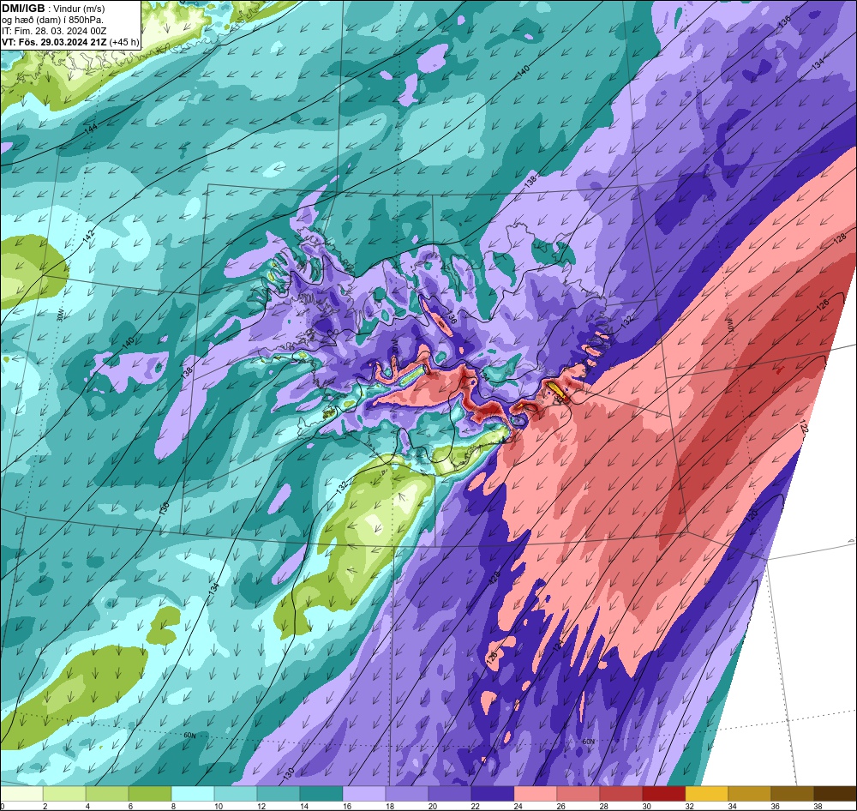Pick the light green 4–6 m/s swatch
Image resolution: width=857 pixels, height=811 pixels.
point(107,794)
